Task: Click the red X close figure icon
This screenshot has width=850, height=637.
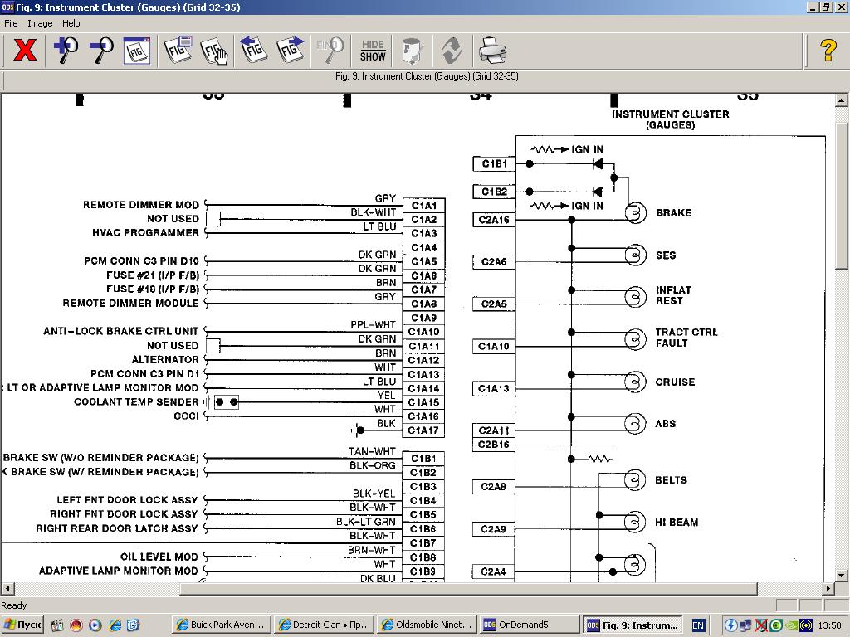Action: pyautogui.click(x=25, y=51)
